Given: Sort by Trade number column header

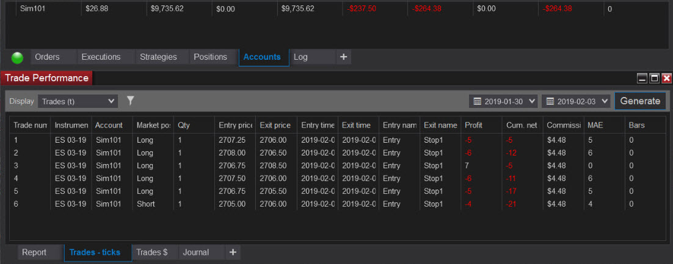Looking at the screenshot, I should click(30, 125).
